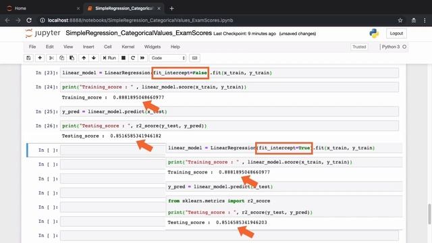432x243 pixels.
Task: Open the File menu
Action: [x=32, y=47]
